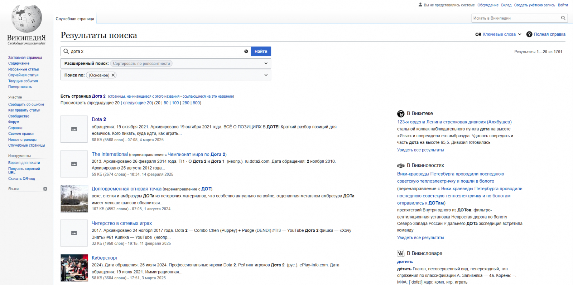573x285 pixels.
Task: Click the main search field containing дота 2
Action: [x=156, y=51]
